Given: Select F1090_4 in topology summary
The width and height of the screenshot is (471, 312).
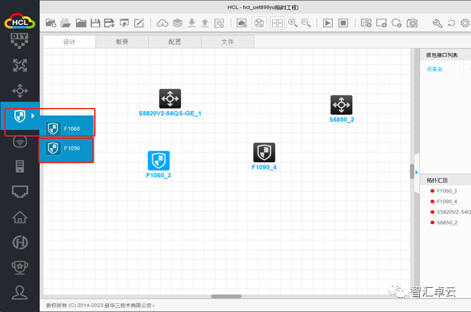Looking at the screenshot, I should point(447,201).
